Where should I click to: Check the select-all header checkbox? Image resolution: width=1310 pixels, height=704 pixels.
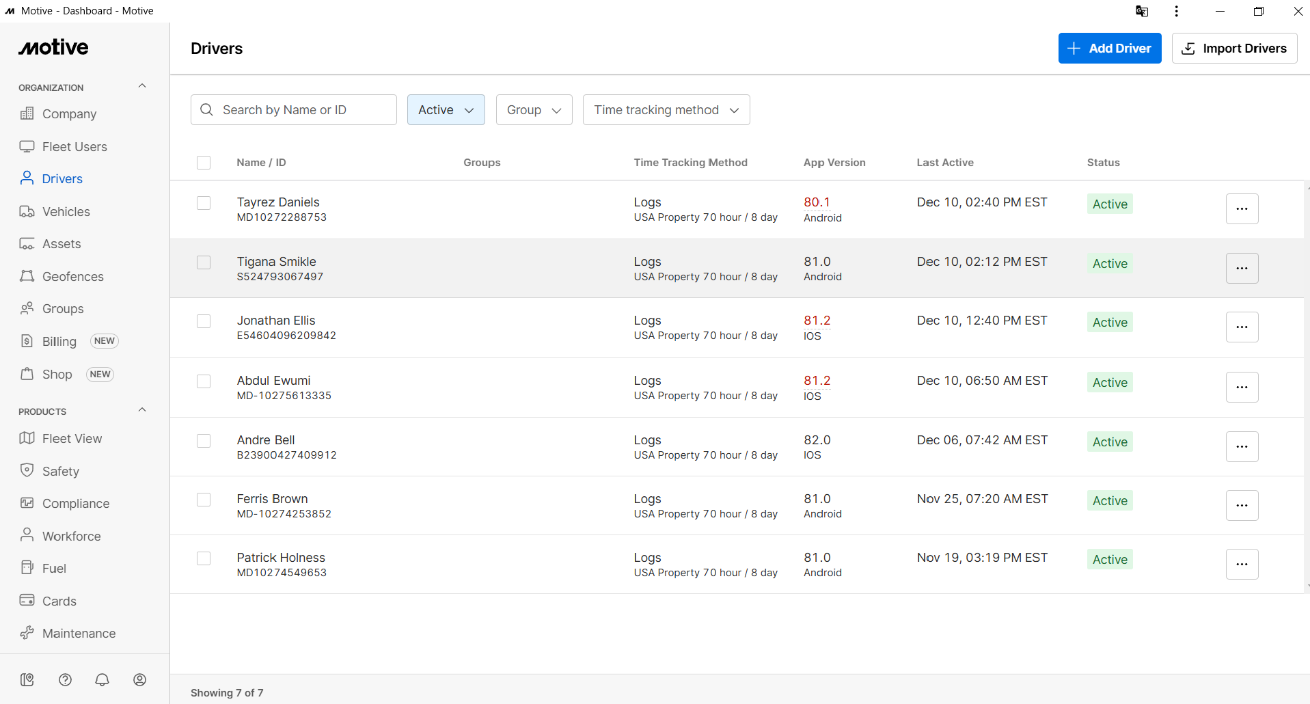204,163
